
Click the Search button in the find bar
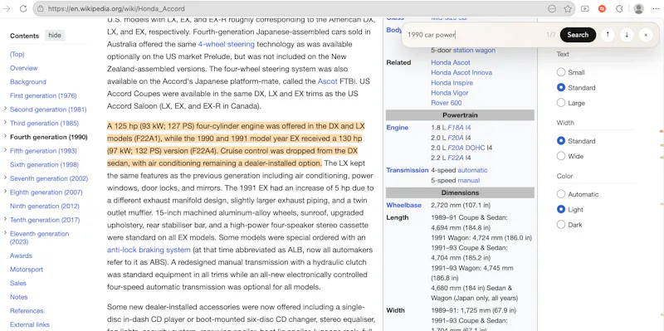[578, 35]
